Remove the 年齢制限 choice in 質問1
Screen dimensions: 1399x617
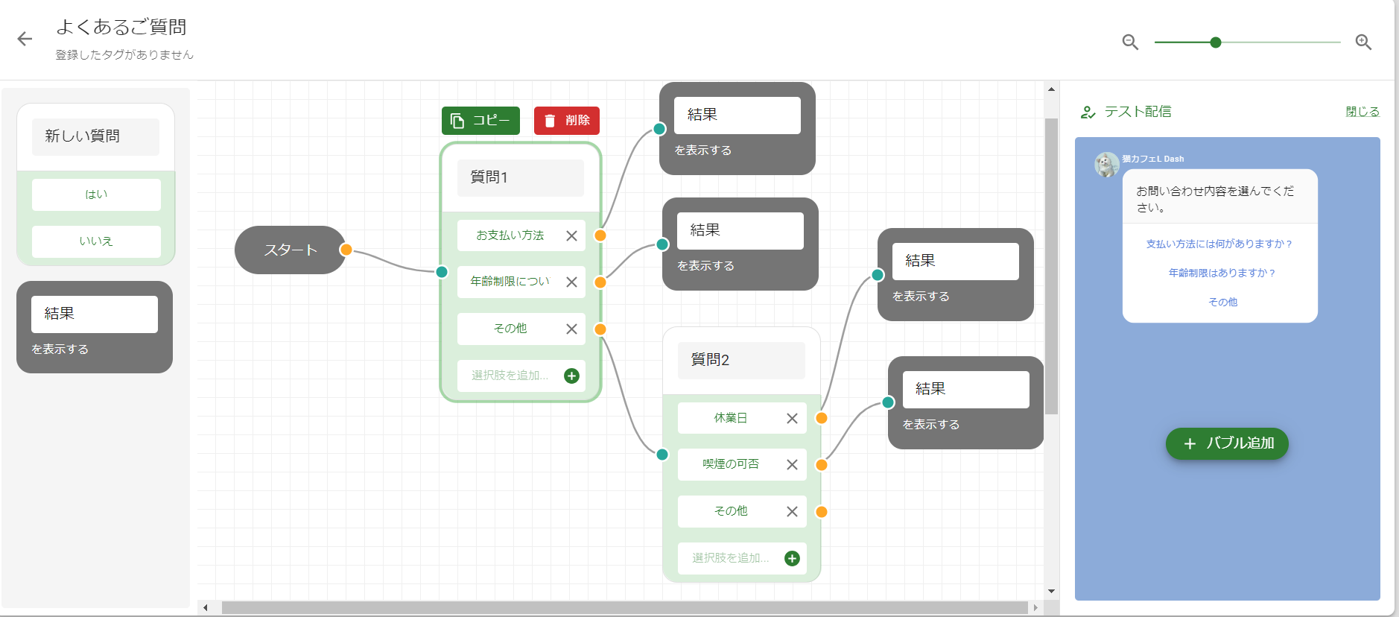tap(571, 282)
